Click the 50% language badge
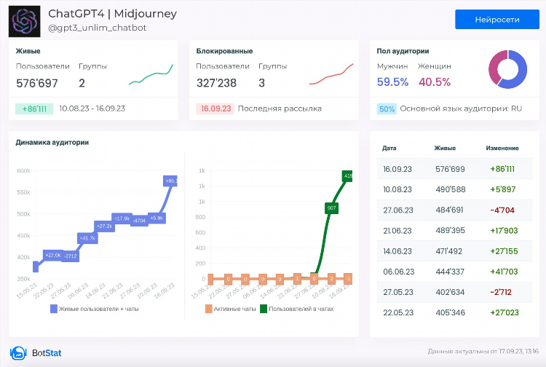This screenshot has height=367, width=546. click(387, 108)
